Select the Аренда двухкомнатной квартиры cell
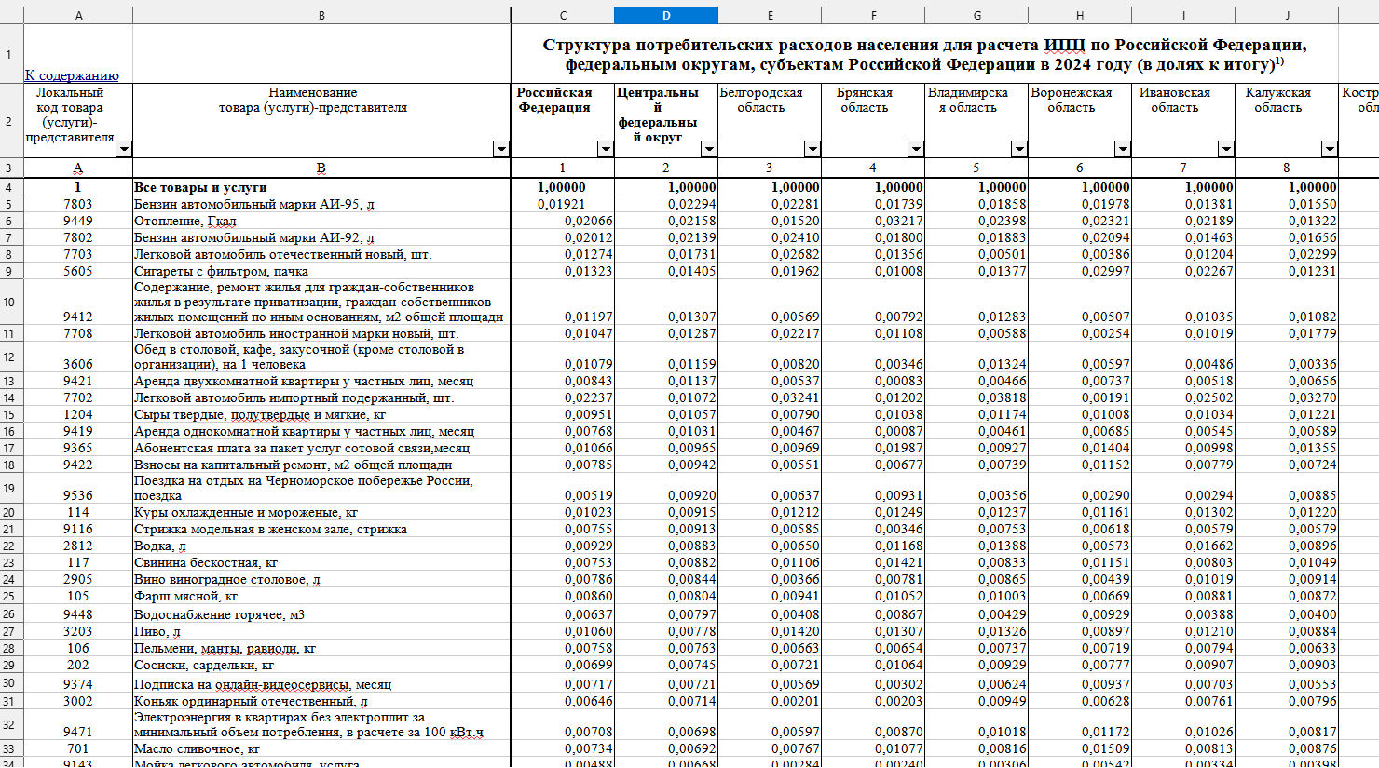Viewport: 1379px width, 768px height. click(321, 381)
